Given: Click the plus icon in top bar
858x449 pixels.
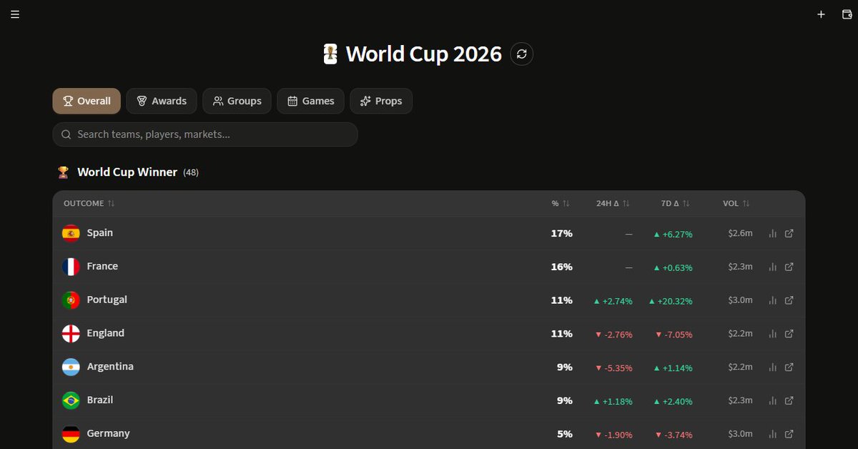Looking at the screenshot, I should pyautogui.click(x=822, y=14).
